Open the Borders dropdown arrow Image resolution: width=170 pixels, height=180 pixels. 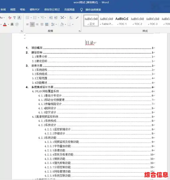tap(73, 24)
